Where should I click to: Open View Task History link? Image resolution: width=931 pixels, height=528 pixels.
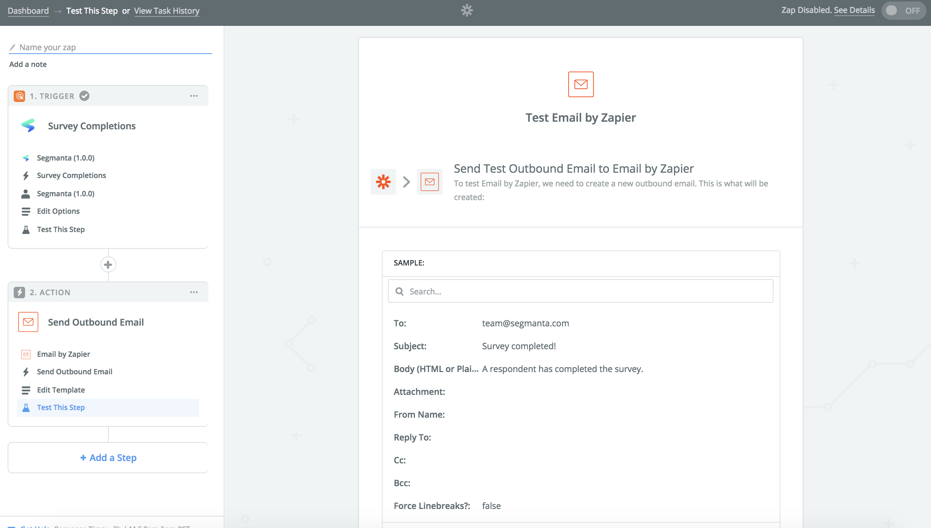coord(167,11)
